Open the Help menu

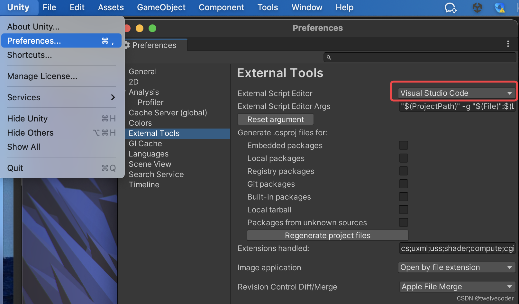point(345,7)
